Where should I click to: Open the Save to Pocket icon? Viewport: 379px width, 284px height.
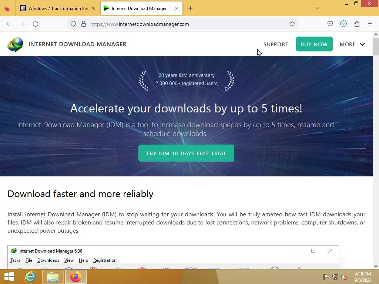coord(330,24)
